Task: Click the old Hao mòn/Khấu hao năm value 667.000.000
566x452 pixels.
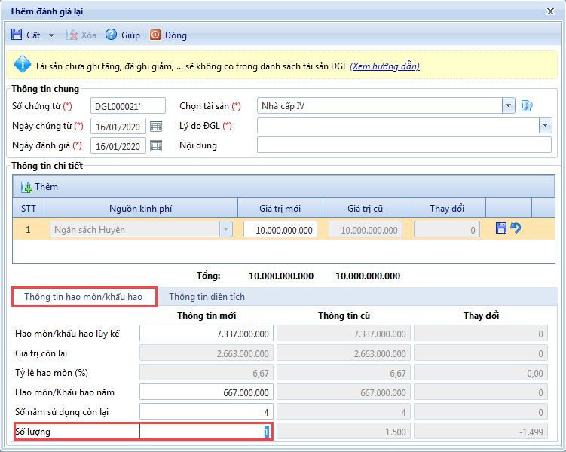Action: (344, 392)
